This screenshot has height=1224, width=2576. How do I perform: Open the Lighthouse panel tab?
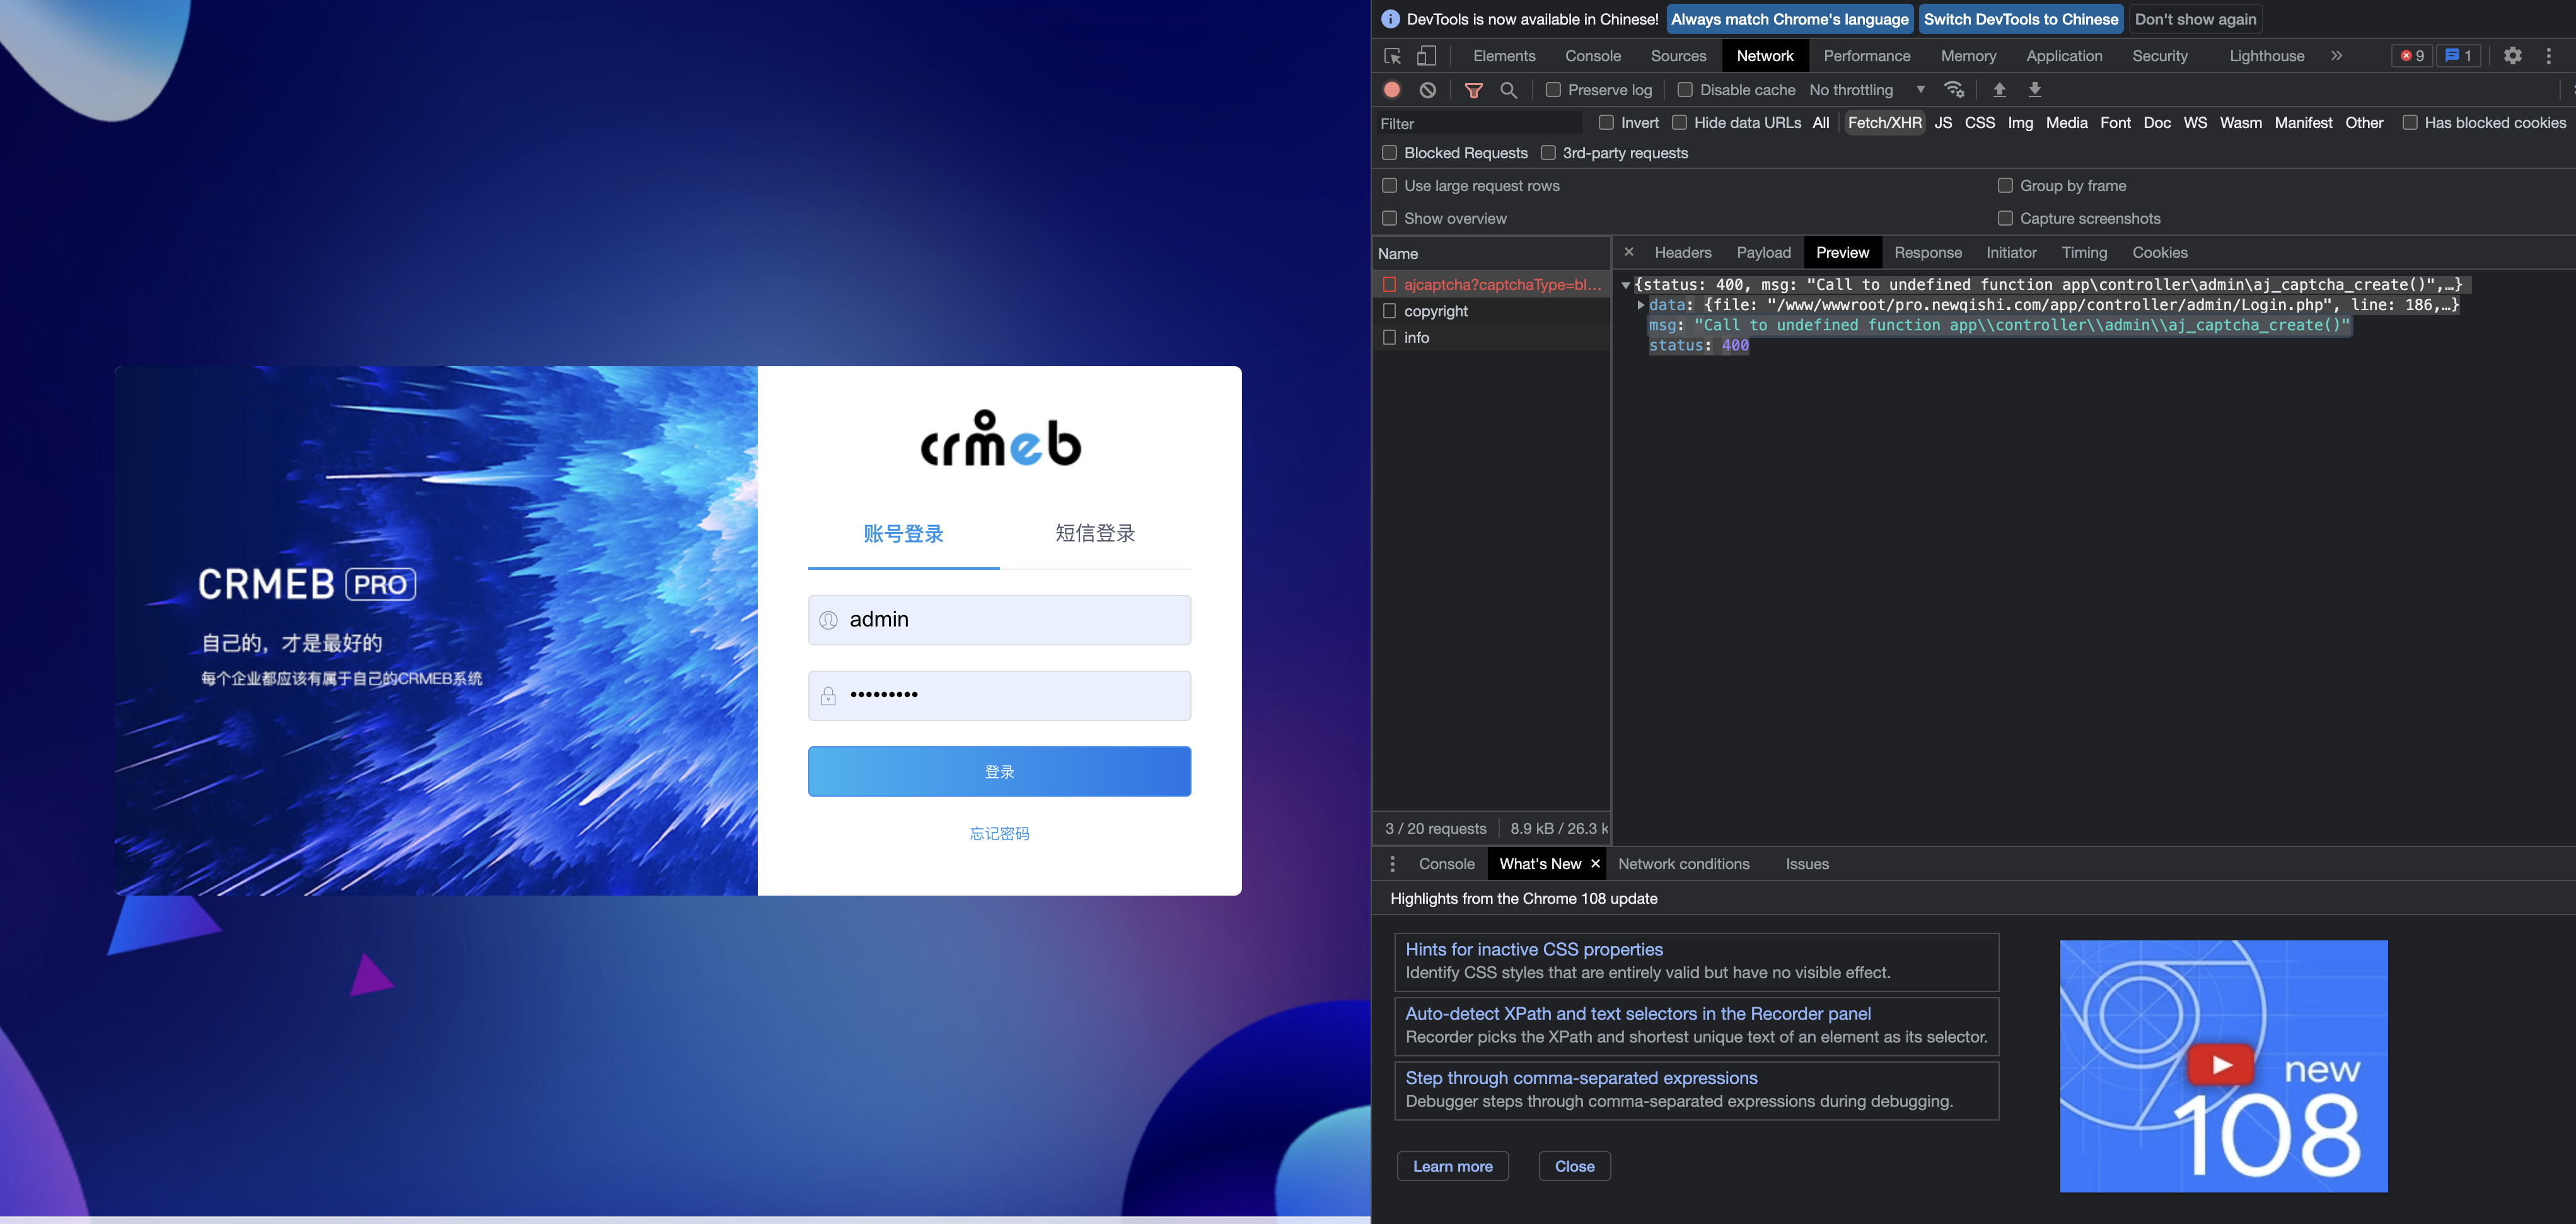2266,56
